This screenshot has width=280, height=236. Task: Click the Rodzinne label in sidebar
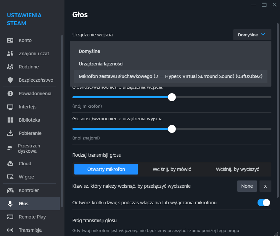pos(29,67)
